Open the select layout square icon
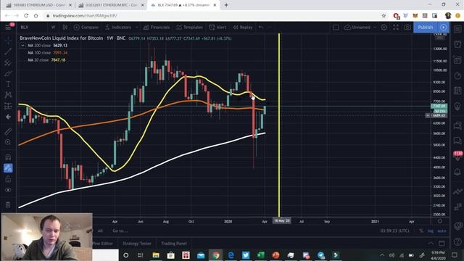This screenshot has height=261, width=464. pos(336,28)
